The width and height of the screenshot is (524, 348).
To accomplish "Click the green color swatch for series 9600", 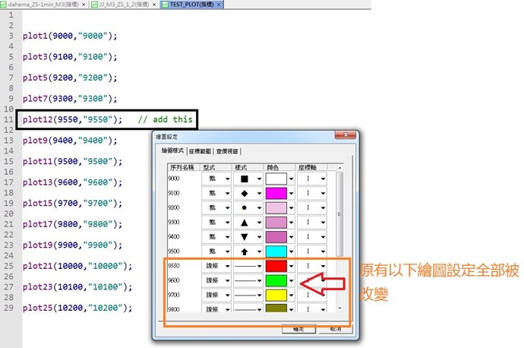I will coord(276,280).
